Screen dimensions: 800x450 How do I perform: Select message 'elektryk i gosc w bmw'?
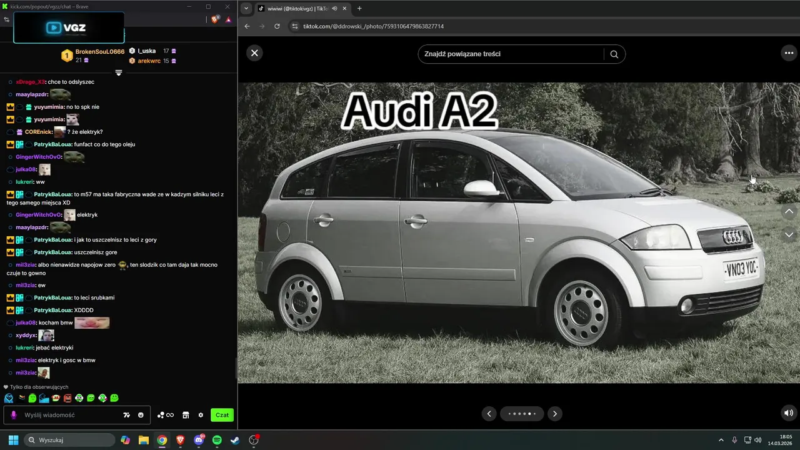point(66,360)
